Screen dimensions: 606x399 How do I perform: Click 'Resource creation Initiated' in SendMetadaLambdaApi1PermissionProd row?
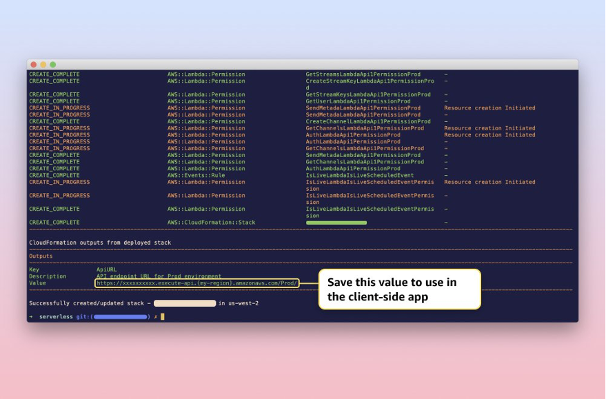[489, 108]
